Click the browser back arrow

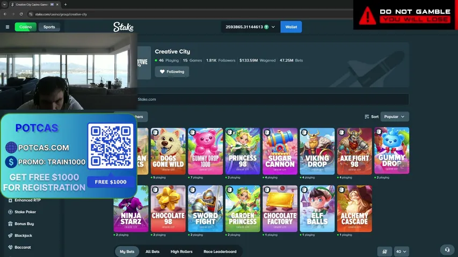point(5,14)
